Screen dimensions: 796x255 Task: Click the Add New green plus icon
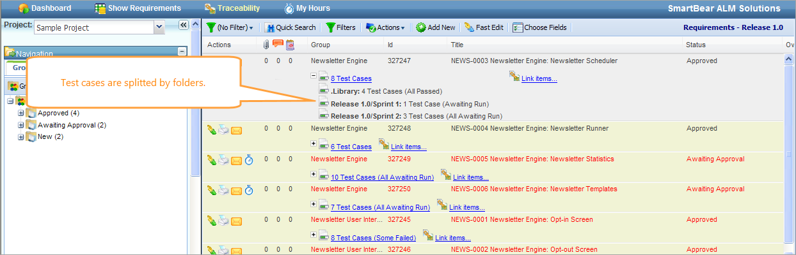coord(421,27)
